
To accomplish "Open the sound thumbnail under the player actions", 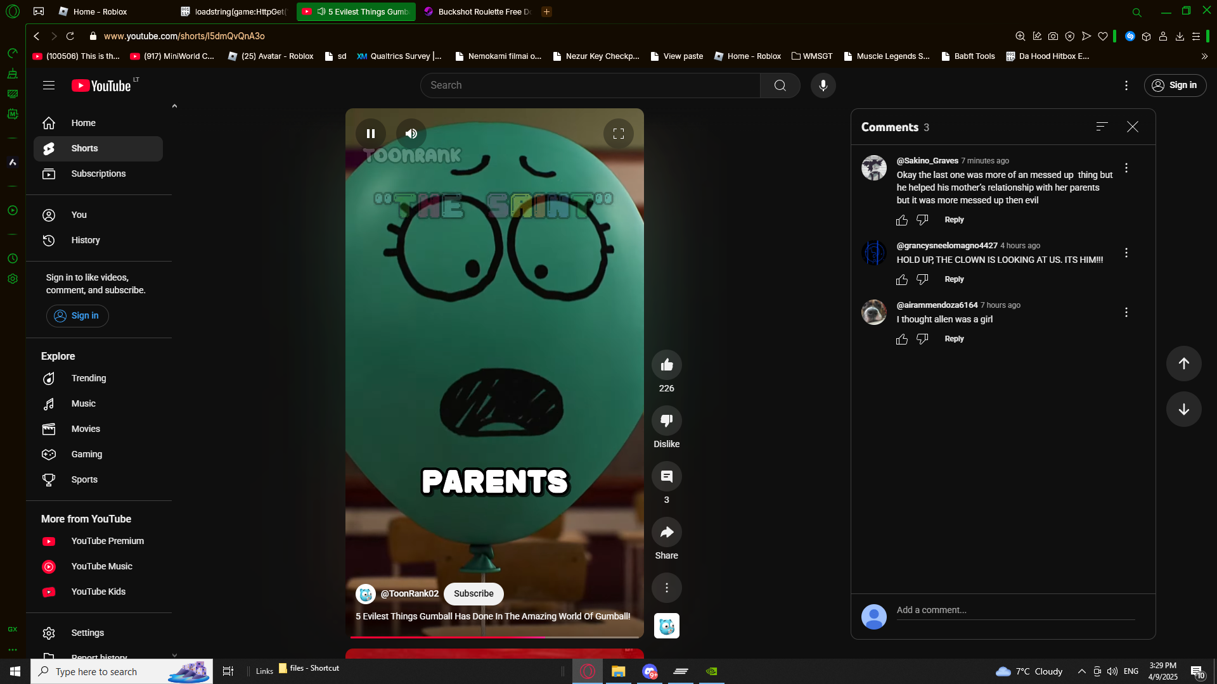I will [x=667, y=626].
